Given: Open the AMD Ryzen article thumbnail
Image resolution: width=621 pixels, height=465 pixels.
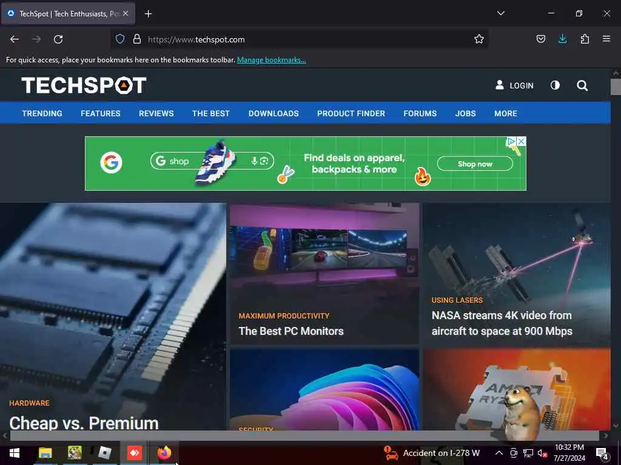Looking at the screenshot, I should 517,389.
